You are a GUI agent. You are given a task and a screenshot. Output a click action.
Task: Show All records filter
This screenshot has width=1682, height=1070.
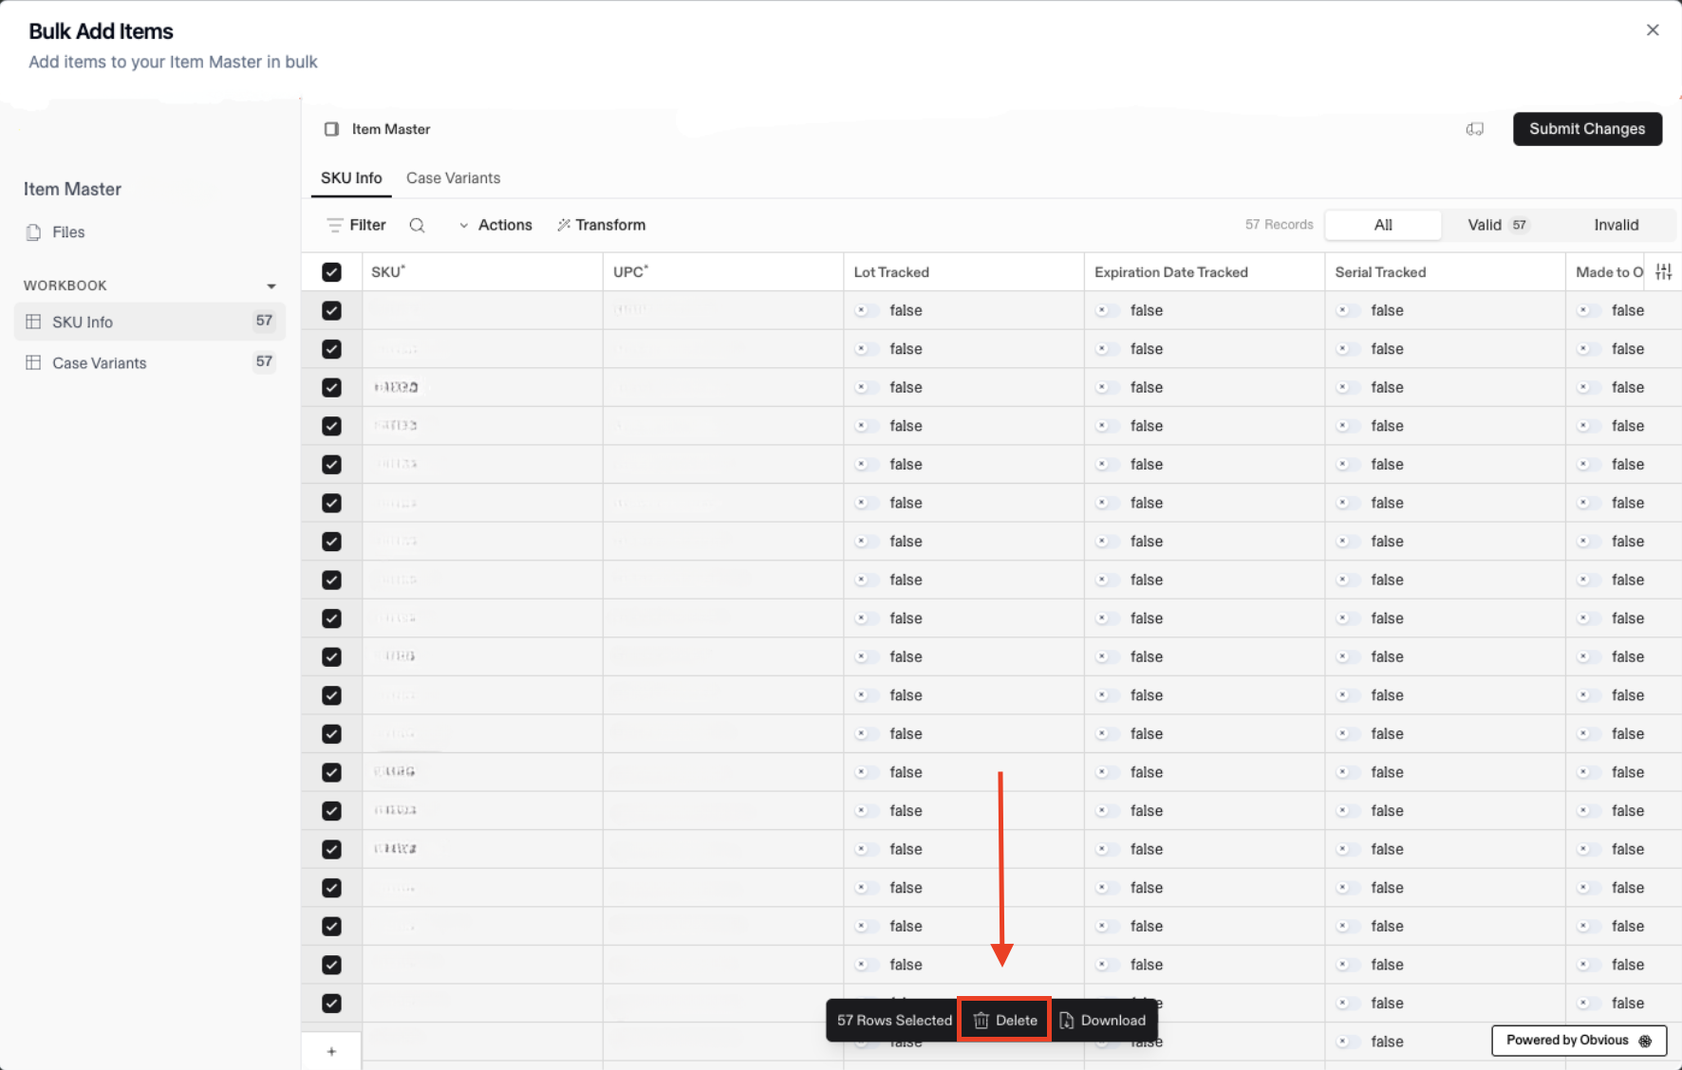coord(1383,225)
